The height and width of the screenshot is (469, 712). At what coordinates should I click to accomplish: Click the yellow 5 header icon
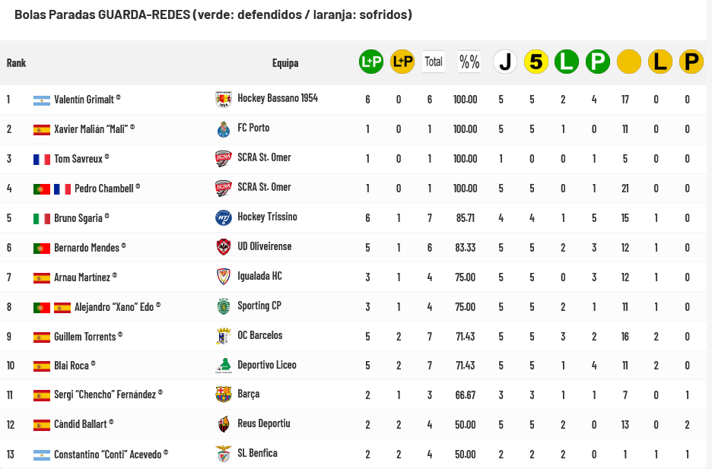click(x=536, y=62)
